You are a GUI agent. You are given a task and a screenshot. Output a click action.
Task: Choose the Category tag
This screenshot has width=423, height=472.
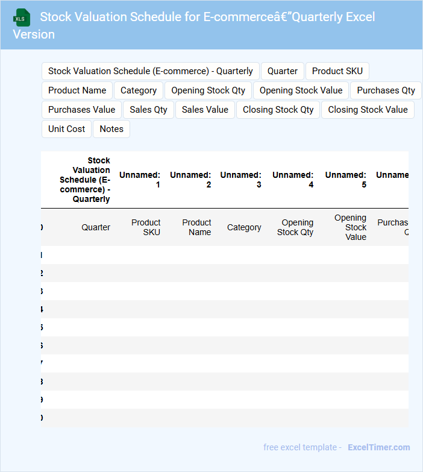[139, 90]
